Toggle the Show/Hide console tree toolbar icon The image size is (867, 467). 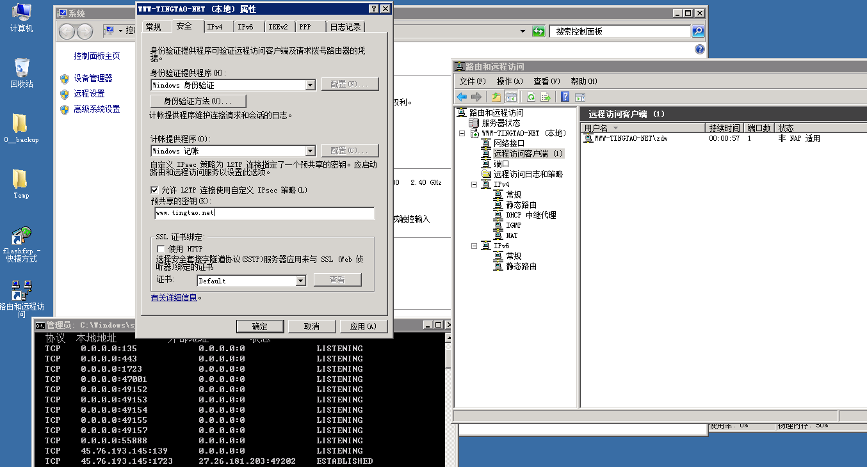pos(511,97)
